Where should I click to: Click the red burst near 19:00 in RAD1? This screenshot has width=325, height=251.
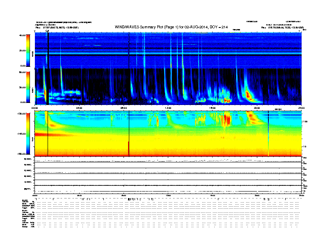(248, 95)
